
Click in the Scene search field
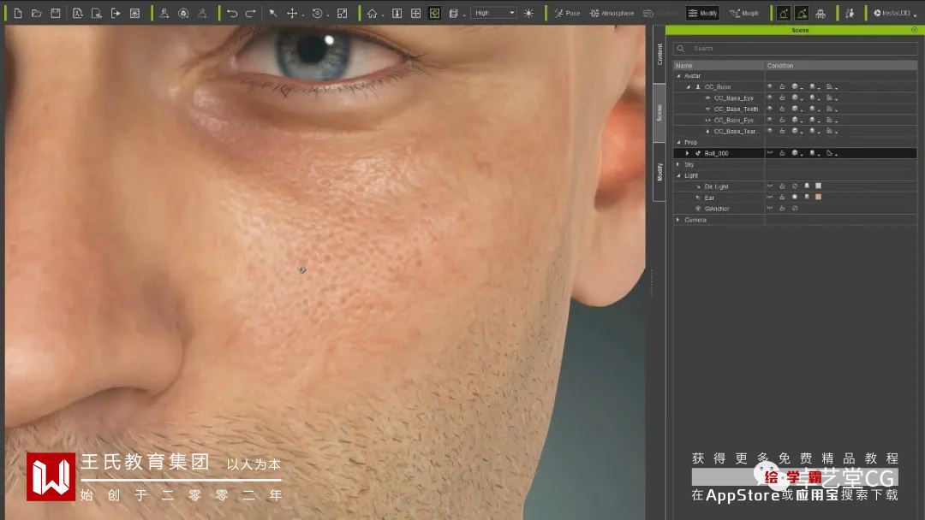(795, 48)
